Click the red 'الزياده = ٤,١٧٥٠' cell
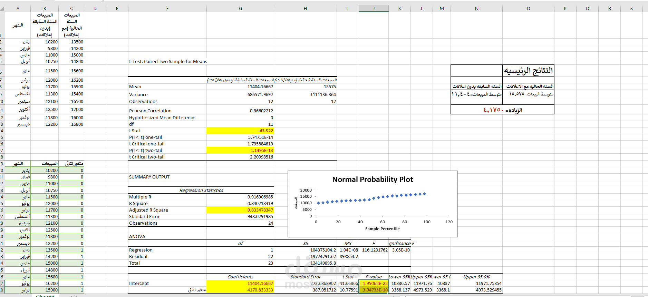Image resolution: width=648 pixels, height=297 pixels. coord(502,110)
